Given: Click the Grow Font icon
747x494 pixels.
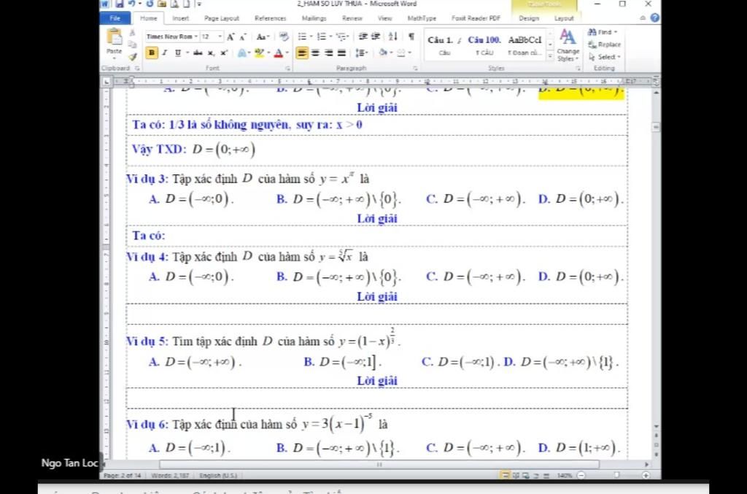Looking at the screenshot, I should [x=231, y=36].
